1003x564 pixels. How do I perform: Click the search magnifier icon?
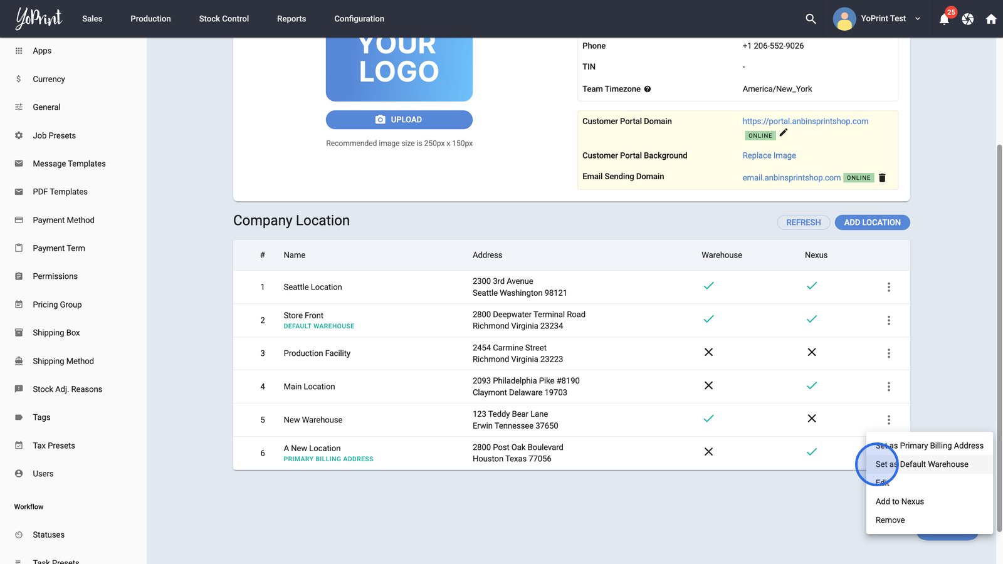click(x=811, y=19)
